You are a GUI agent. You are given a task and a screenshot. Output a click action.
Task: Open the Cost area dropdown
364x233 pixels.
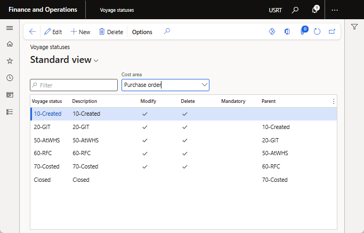(204, 85)
